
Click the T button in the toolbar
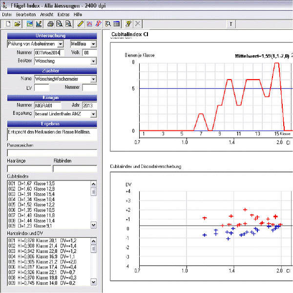[231, 23]
